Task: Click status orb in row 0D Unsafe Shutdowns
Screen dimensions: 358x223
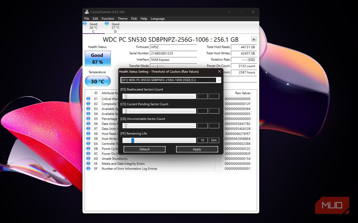Action: 88,159
